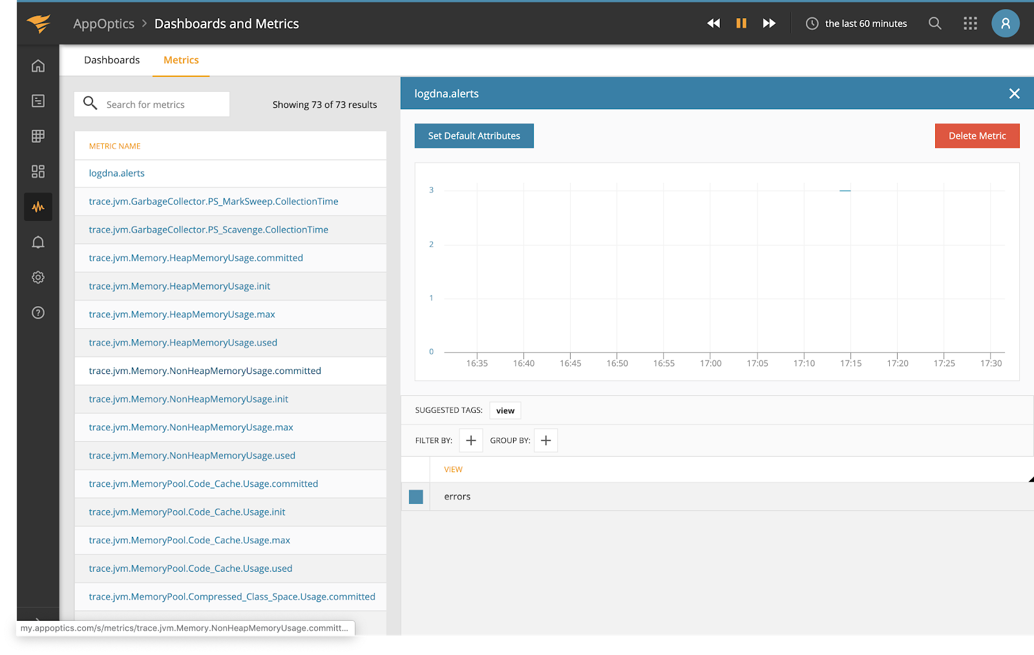1034x655 pixels.
Task: Click the clock icon beside time range
Action: (x=812, y=23)
